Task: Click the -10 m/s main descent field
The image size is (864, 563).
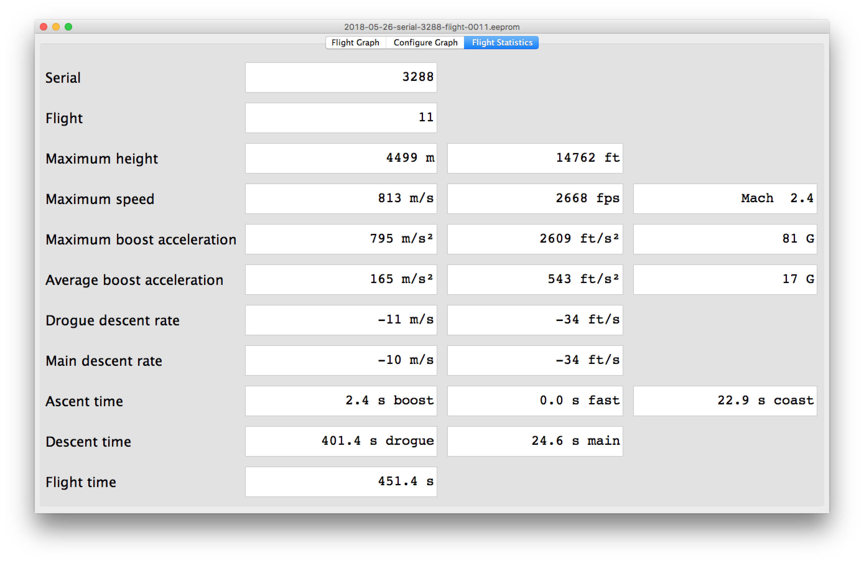Action: 341,360
